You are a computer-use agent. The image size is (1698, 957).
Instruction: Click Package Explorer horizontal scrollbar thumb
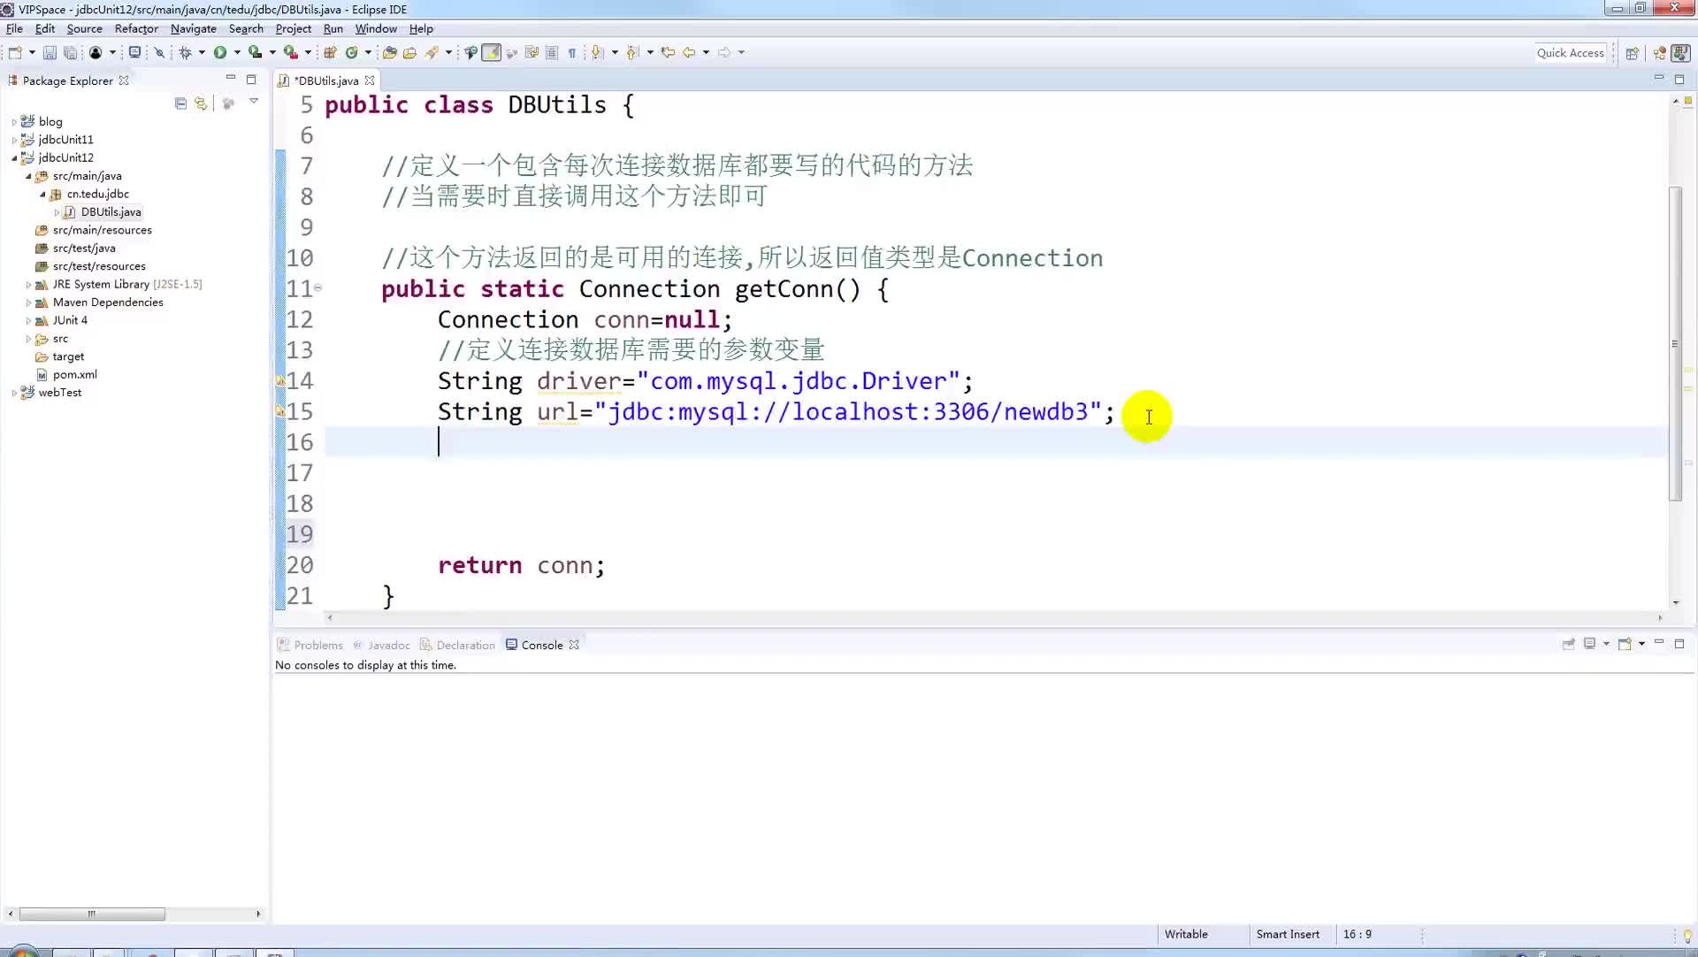tap(92, 914)
